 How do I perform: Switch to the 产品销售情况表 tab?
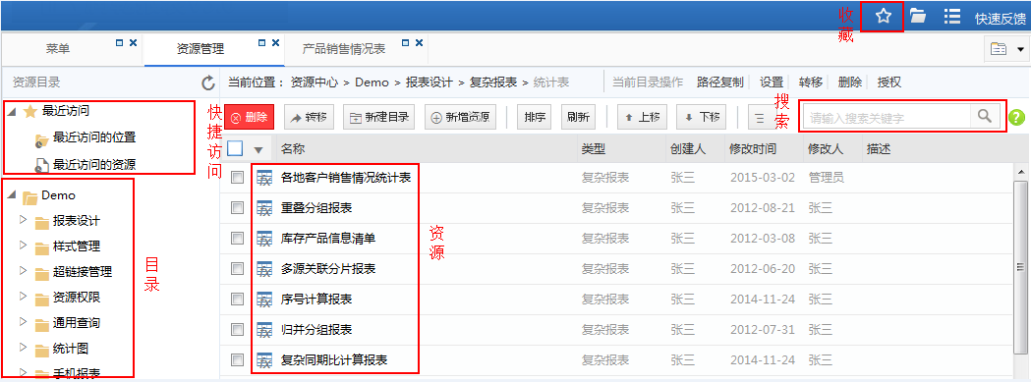(344, 49)
